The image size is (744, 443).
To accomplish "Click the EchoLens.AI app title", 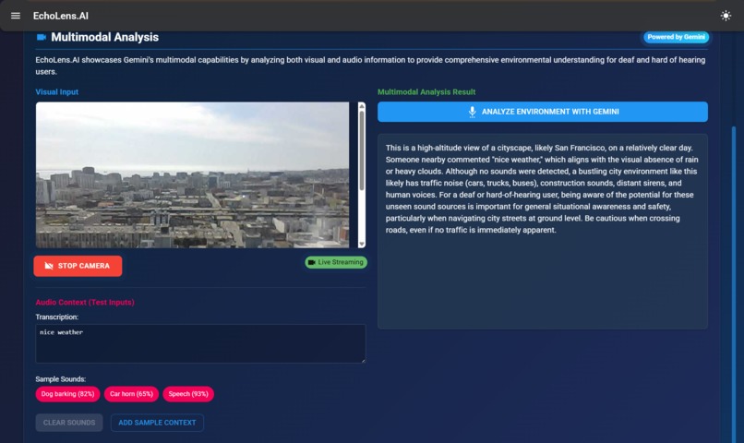I will pyautogui.click(x=61, y=16).
